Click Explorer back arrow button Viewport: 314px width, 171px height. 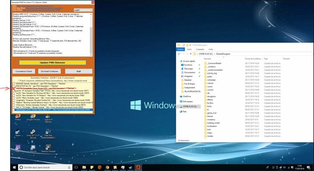coord(179,54)
